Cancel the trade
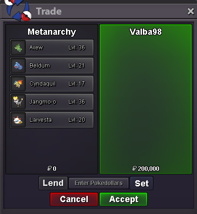The height and width of the screenshot is (214, 197). click(74, 199)
